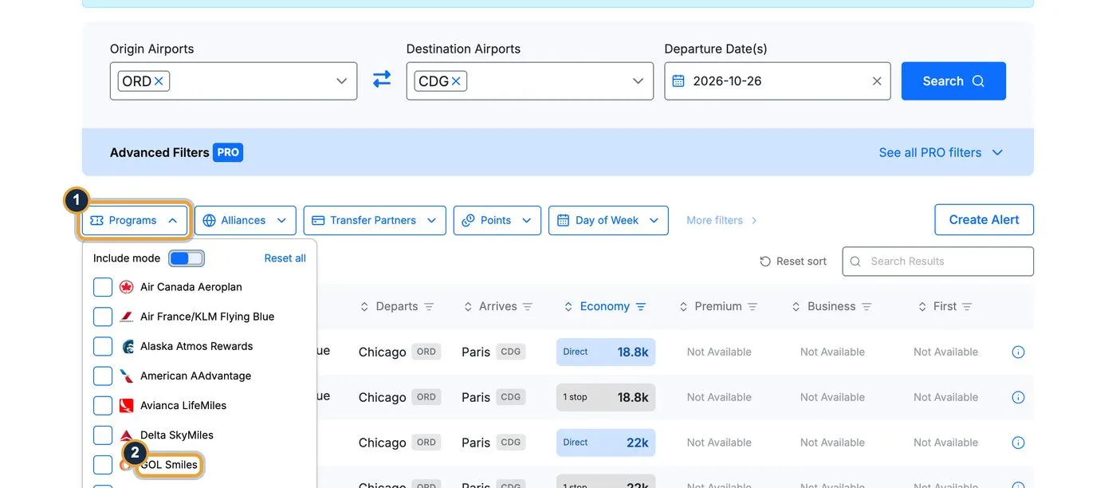Click Delta SkyMiles logo icon
This screenshot has height=488, width=1116.
[x=126, y=435]
